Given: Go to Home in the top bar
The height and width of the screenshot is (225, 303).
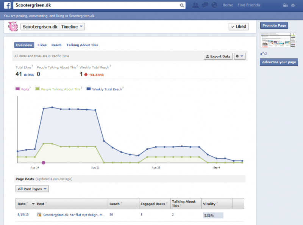Looking at the screenshot, I should point(228,5).
